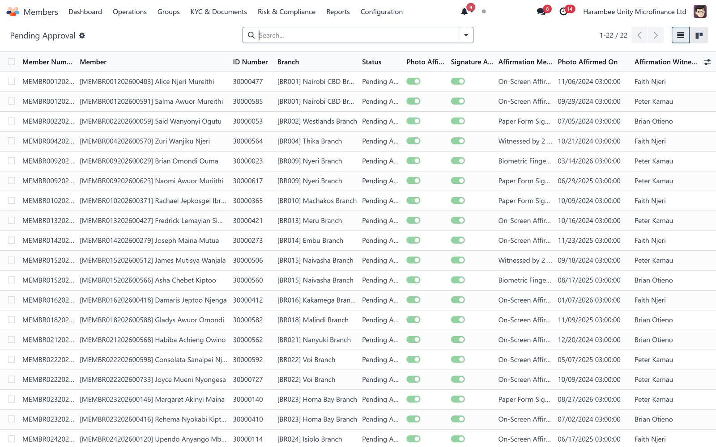Click the search magnifier icon

coord(251,35)
